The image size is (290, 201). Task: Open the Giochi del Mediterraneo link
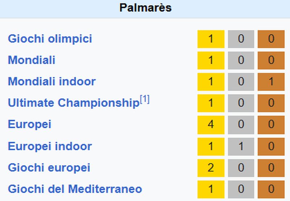(x=75, y=189)
